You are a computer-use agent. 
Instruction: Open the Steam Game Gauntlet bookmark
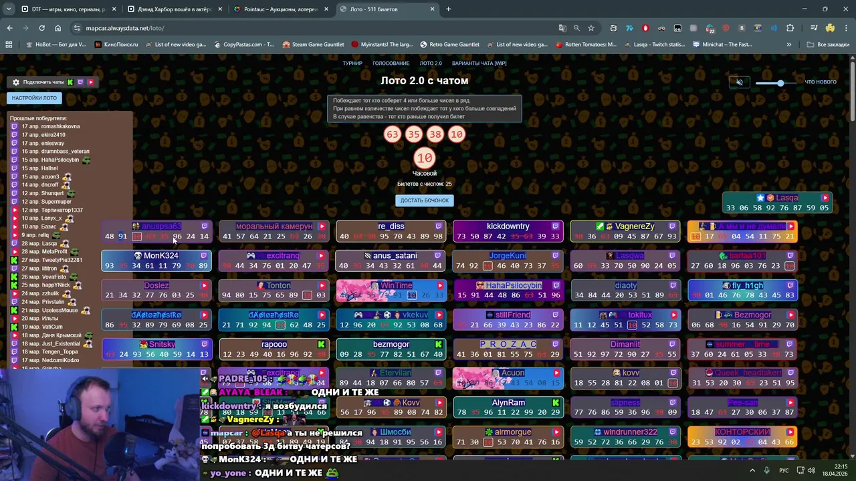pyautogui.click(x=313, y=45)
